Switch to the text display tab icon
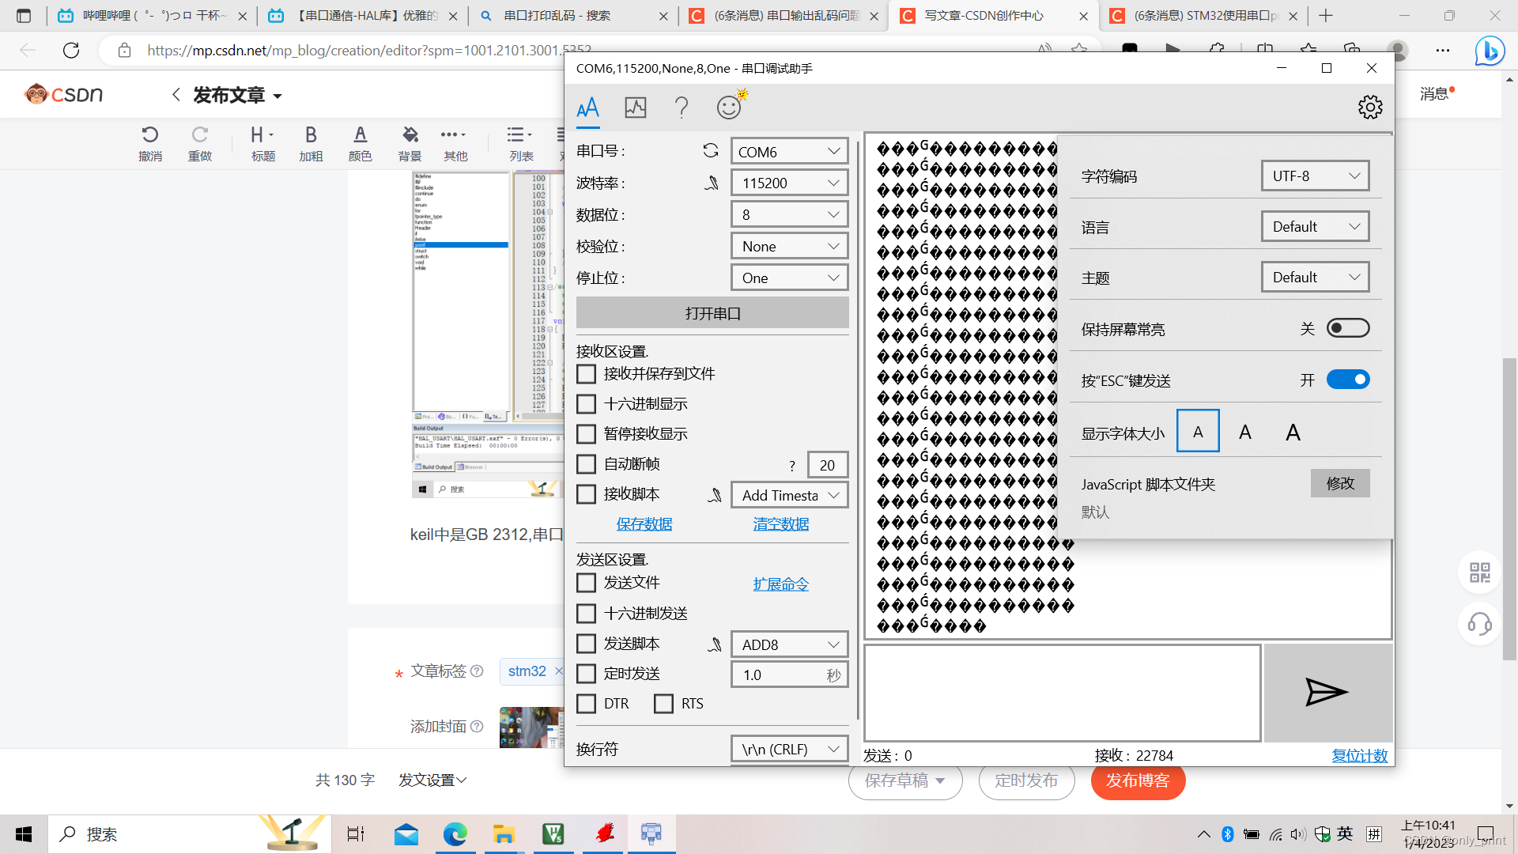Image resolution: width=1518 pixels, height=854 pixels. 587,108
